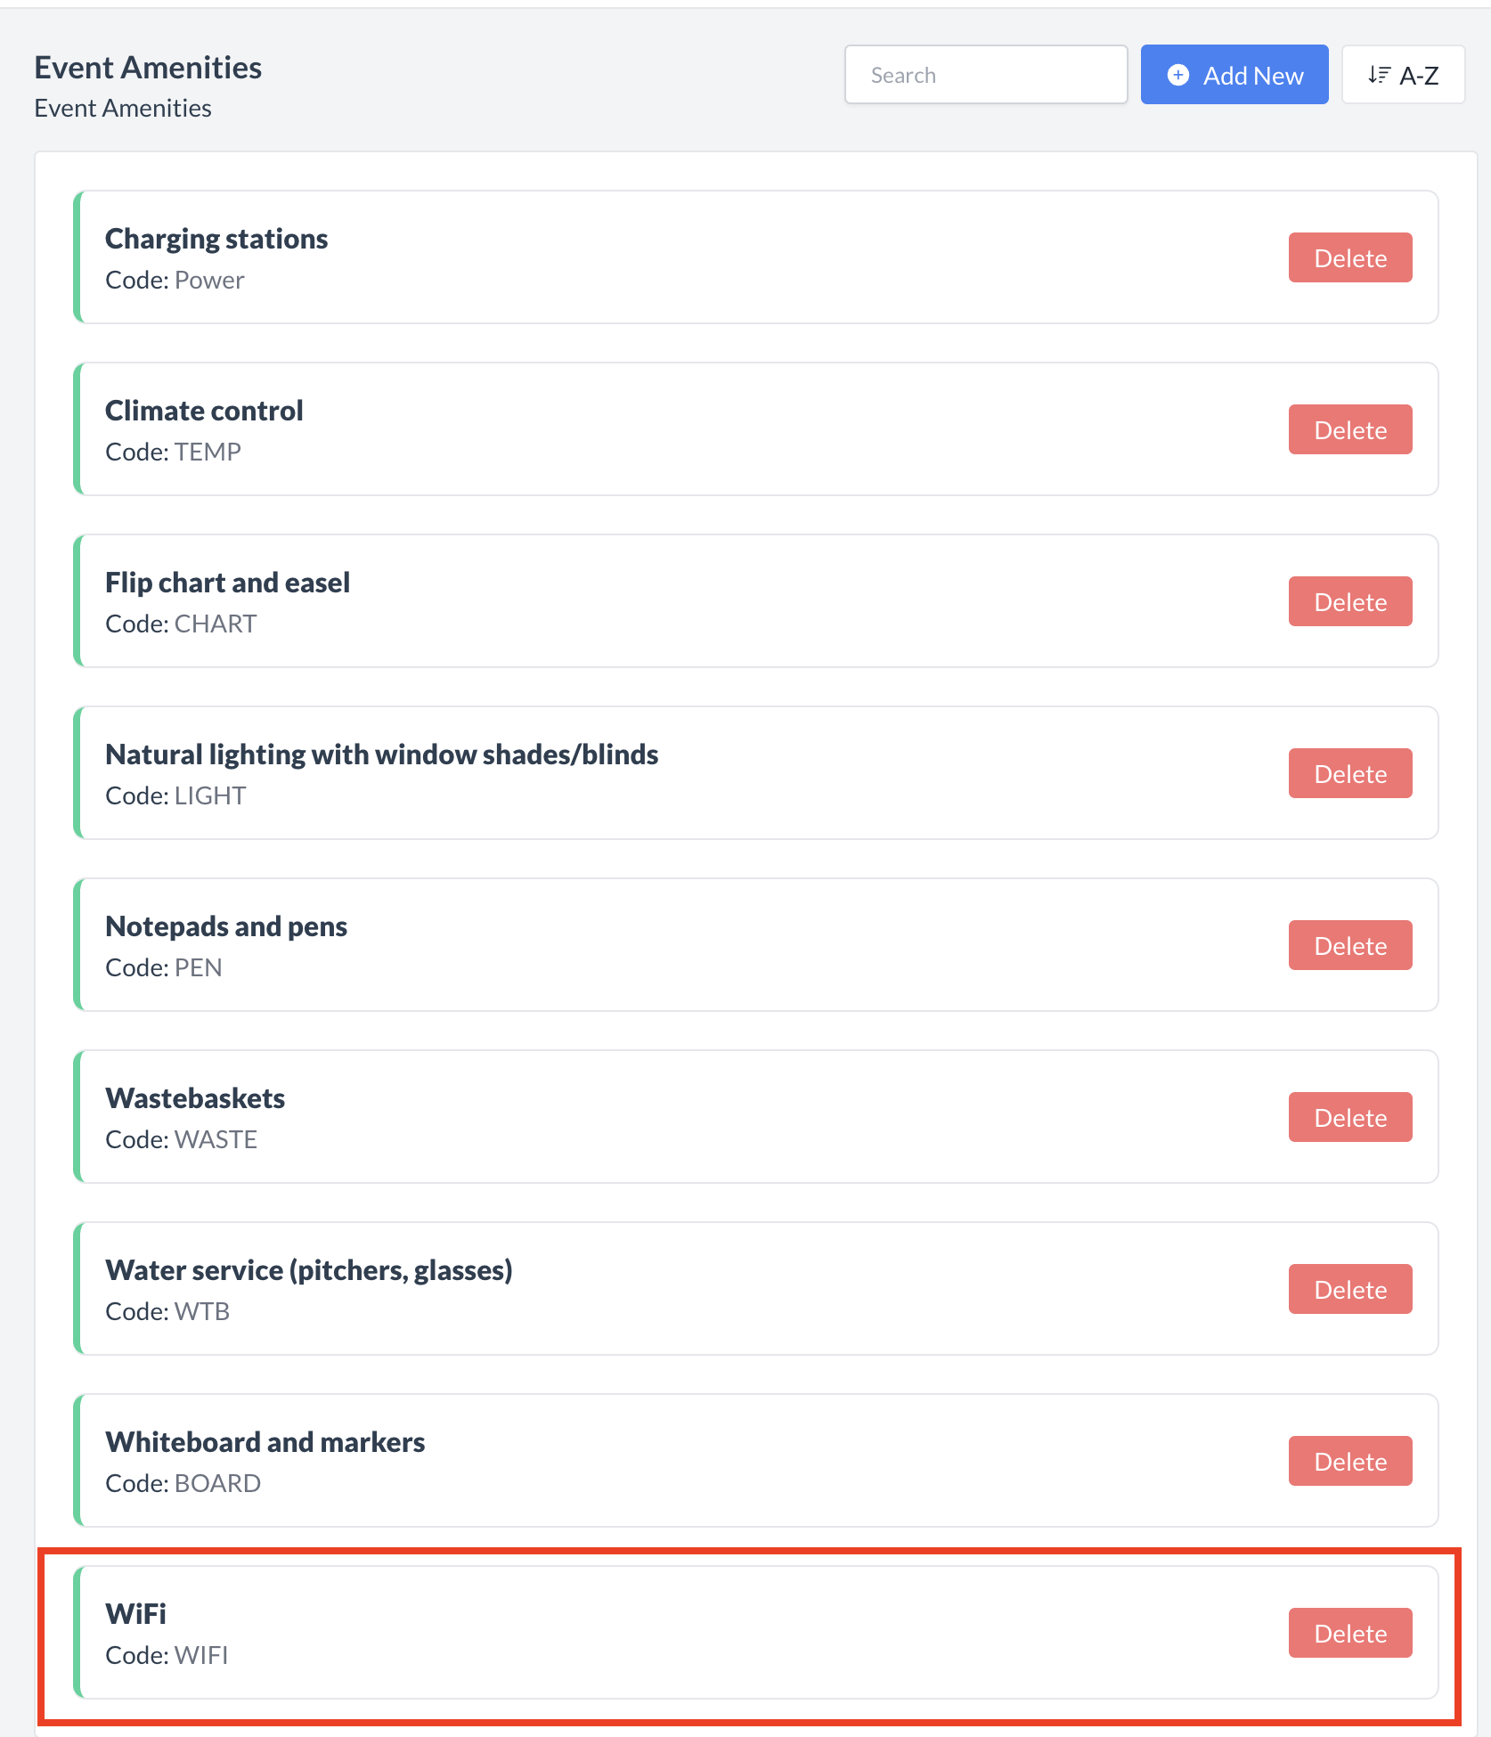Delete the WiFi amenity
Viewport: 1491px width, 1737px height.
(1349, 1634)
